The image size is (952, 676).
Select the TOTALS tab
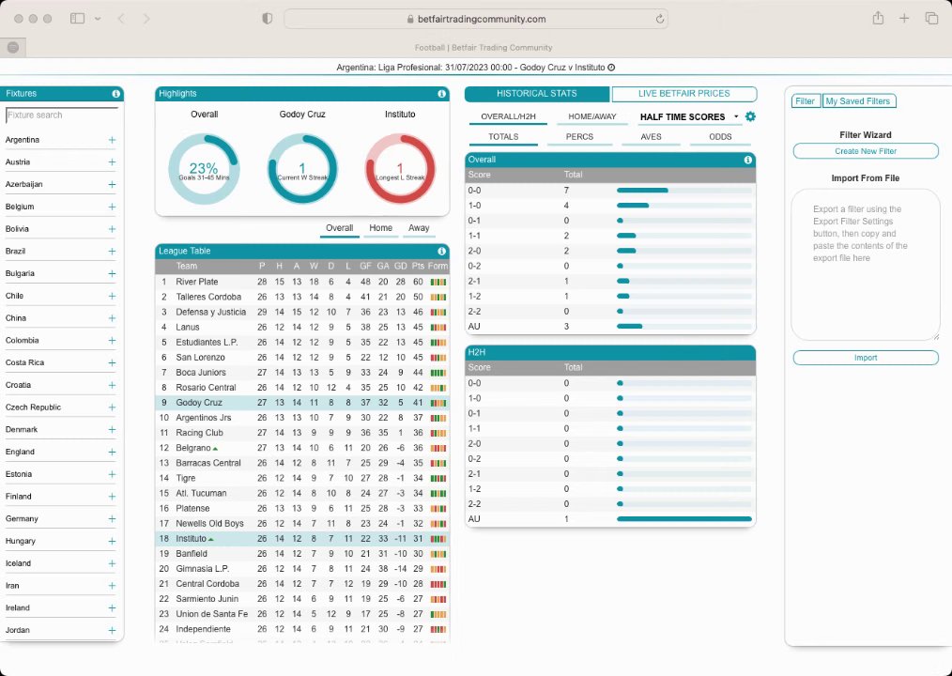[x=503, y=137]
